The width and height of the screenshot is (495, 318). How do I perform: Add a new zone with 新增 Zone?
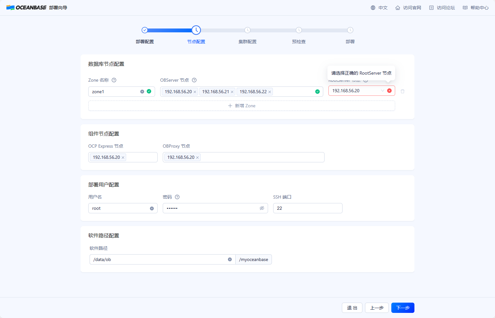242,106
